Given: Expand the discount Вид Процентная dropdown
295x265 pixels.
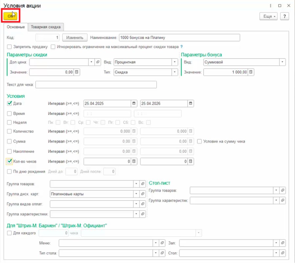Looking at the screenshot, I should click(x=175, y=62).
